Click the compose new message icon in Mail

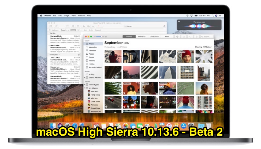click(57, 26)
